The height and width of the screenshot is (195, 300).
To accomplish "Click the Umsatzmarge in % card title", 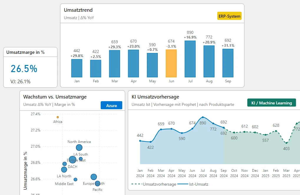I will [x=25, y=52].
